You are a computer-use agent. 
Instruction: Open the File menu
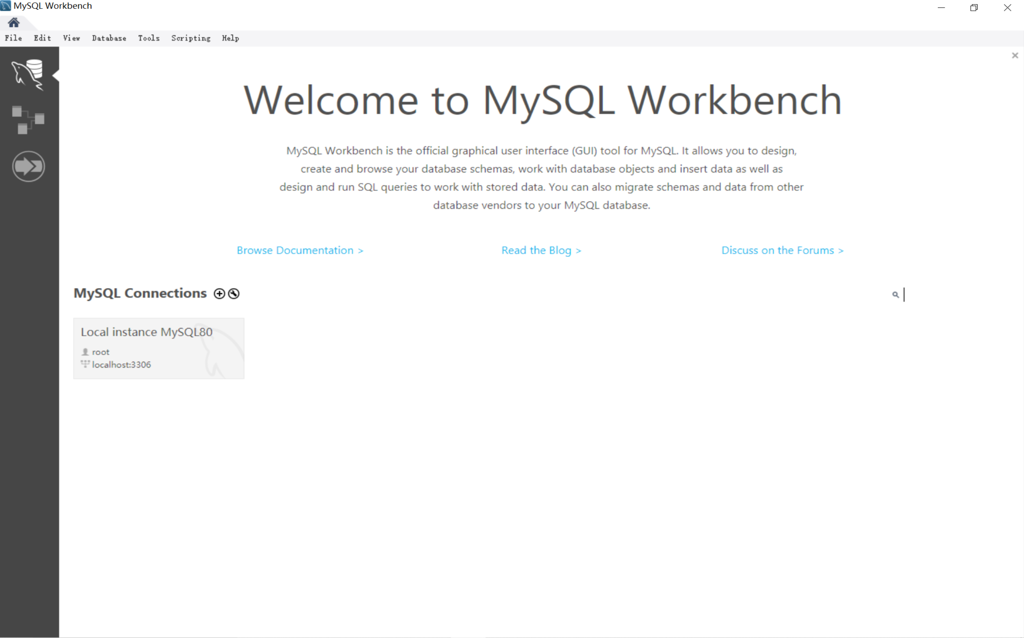[x=13, y=38]
